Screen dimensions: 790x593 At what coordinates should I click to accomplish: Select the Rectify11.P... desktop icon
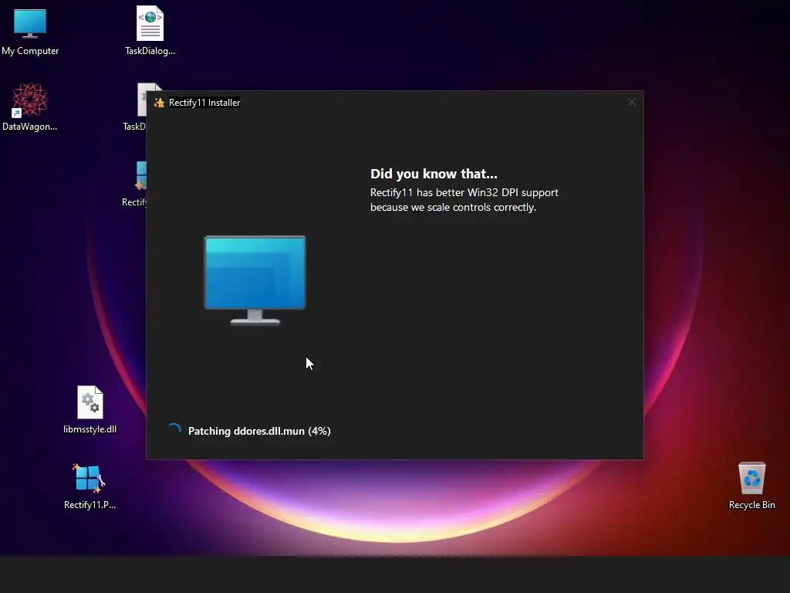(89, 478)
